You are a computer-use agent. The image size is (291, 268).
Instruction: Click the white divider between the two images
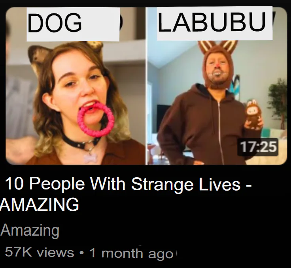tap(146, 86)
